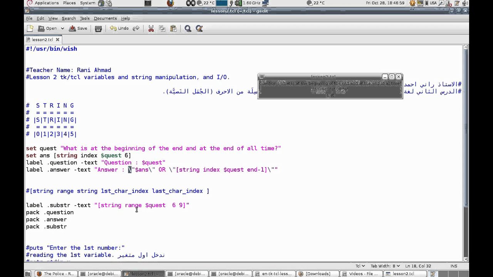Click the "Teacher Name: Rani Ahmad" comment line

(69, 70)
